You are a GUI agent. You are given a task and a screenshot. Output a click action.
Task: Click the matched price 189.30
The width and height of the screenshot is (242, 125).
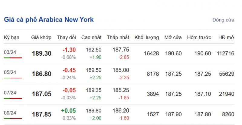click(41, 54)
